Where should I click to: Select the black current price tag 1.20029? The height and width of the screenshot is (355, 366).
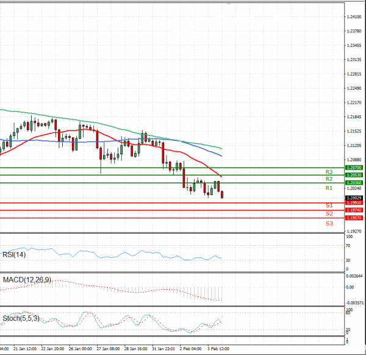(x=354, y=198)
